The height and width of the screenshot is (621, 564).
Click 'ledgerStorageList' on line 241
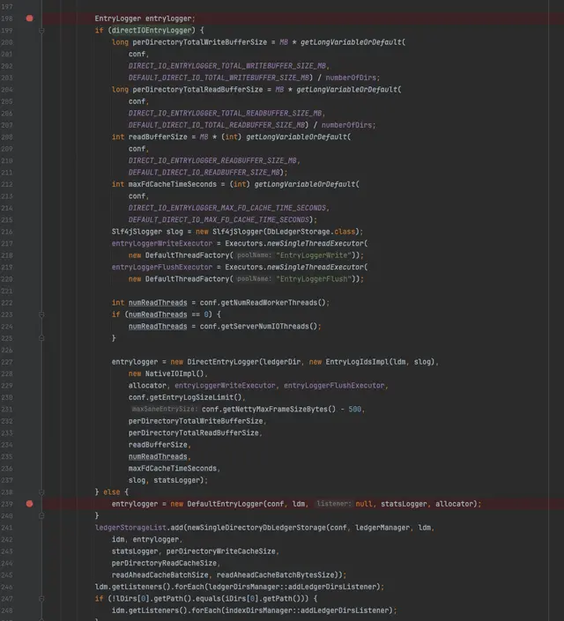coord(130,528)
